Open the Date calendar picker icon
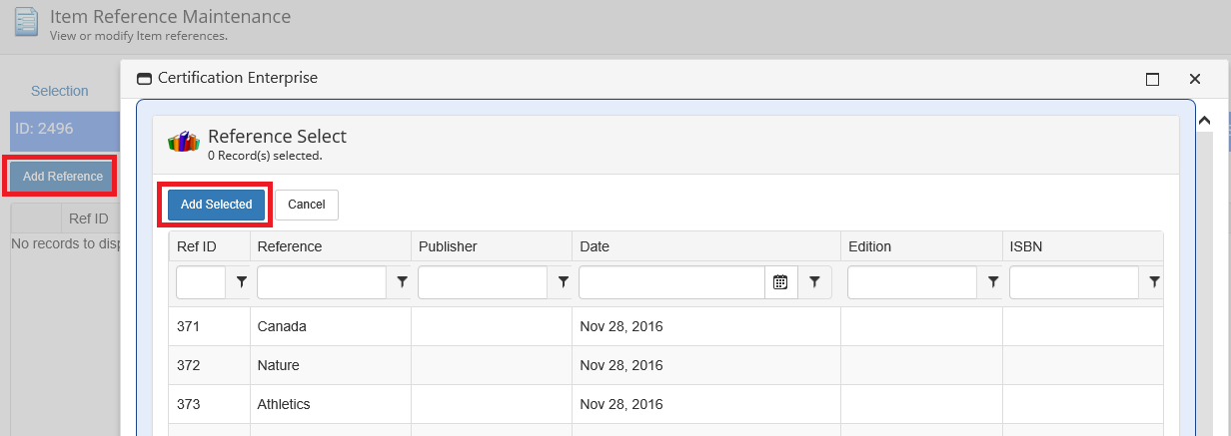Viewport: 1231px width, 436px height. pyautogui.click(x=780, y=283)
